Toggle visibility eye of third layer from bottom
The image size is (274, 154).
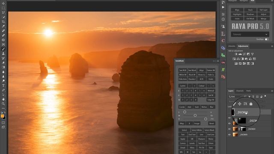[229, 124]
